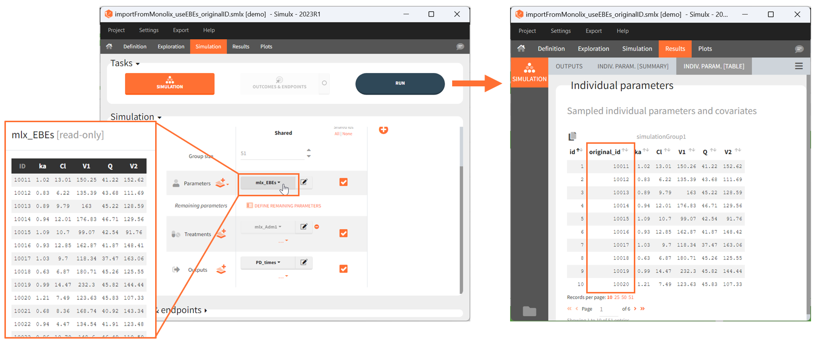Open the folder icon in the sidebar
The image size is (814, 343).
pos(529,311)
